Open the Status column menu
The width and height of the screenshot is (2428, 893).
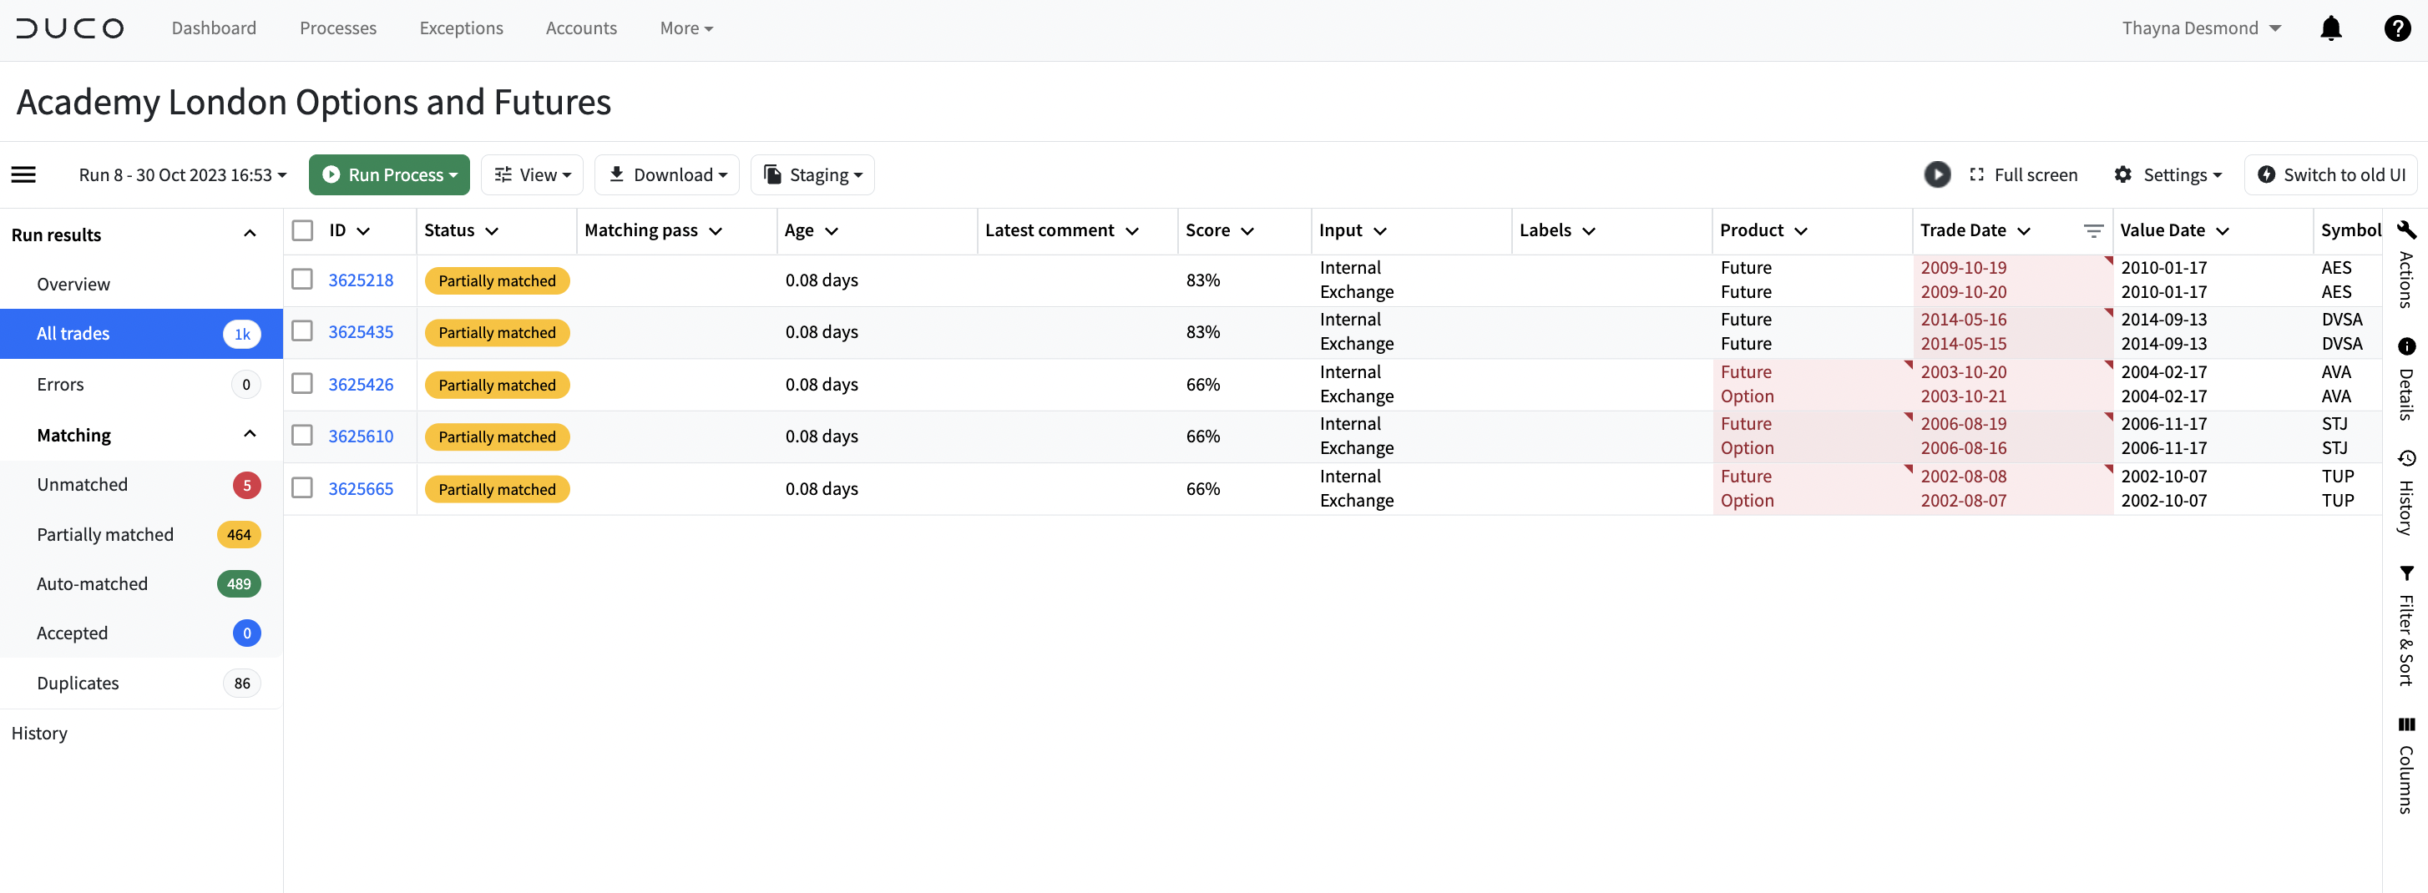(x=492, y=232)
